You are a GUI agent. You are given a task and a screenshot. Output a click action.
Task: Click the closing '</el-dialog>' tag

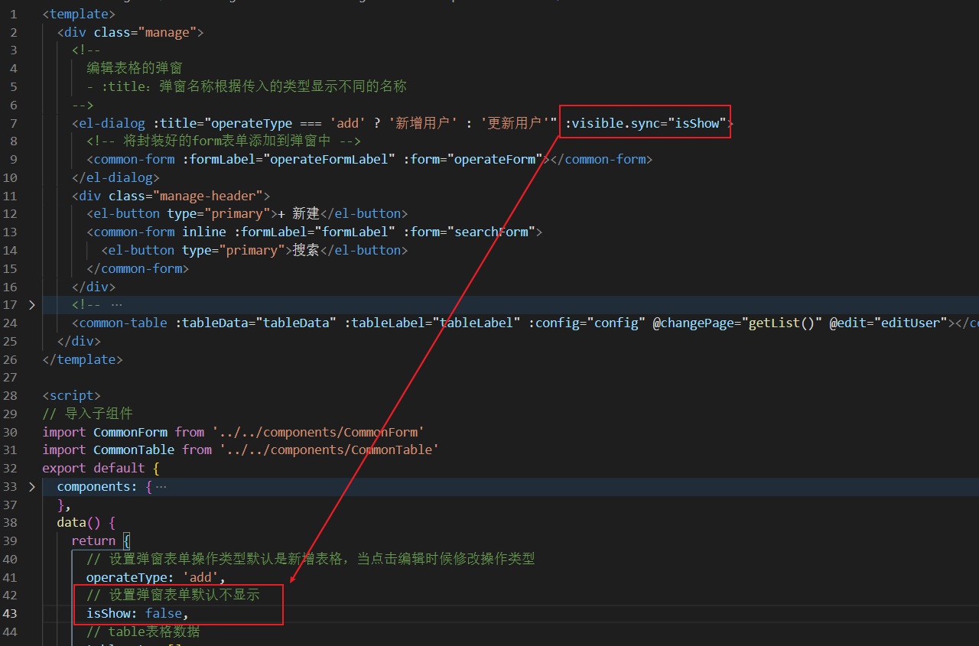(x=115, y=177)
